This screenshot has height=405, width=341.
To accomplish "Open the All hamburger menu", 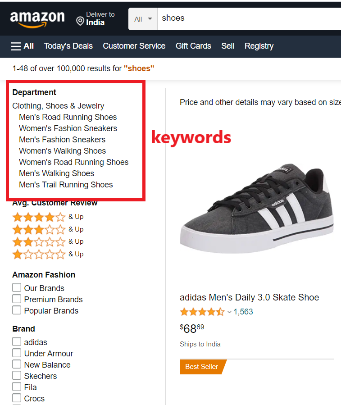I will tap(23, 46).
